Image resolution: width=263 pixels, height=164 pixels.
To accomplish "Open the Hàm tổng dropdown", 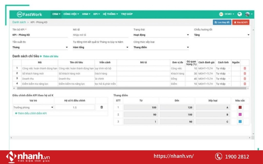I will 100,47.
